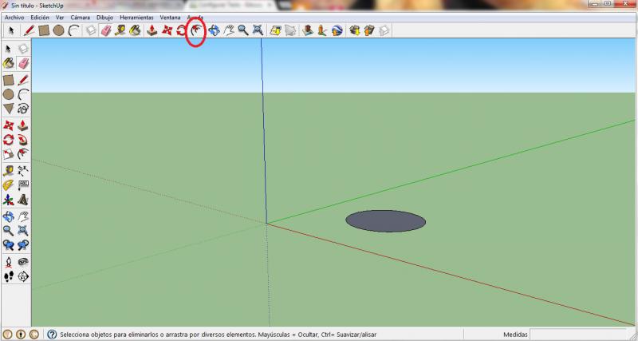Click the help question mark in status bar
The width and height of the screenshot is (638, 341).
pos(52,334)
